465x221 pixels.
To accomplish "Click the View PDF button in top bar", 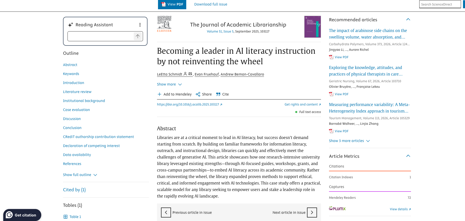I will [x=172, y=4].
